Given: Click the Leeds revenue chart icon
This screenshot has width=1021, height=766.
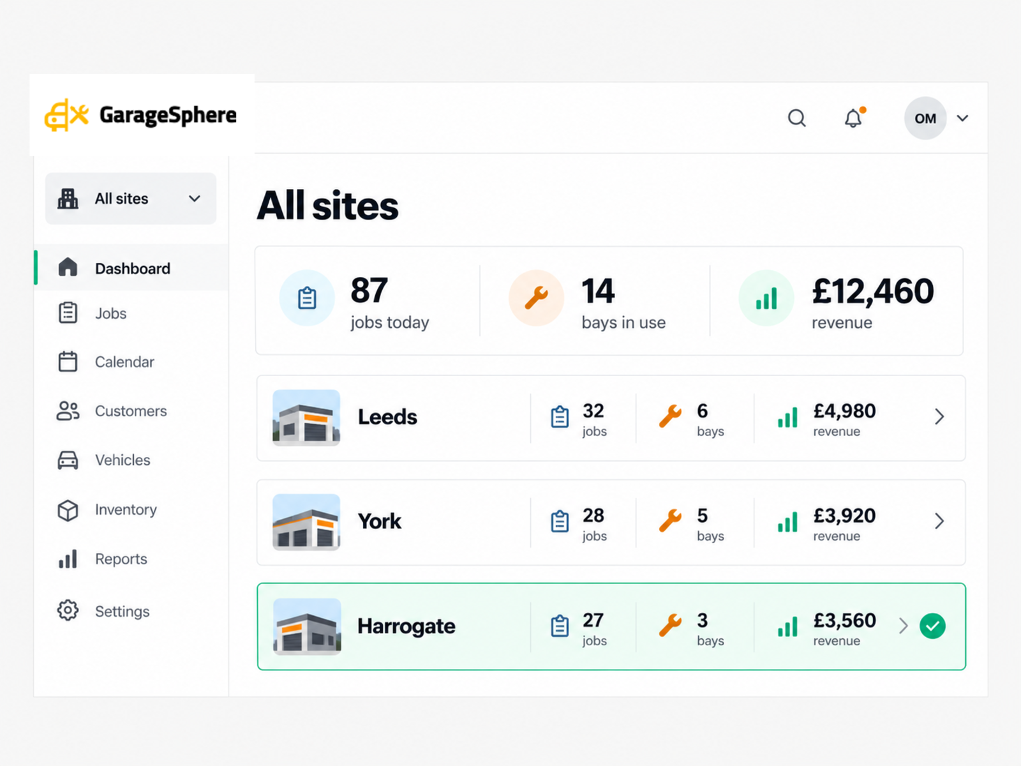Looking at the screenshot, I should coord(787,417).
